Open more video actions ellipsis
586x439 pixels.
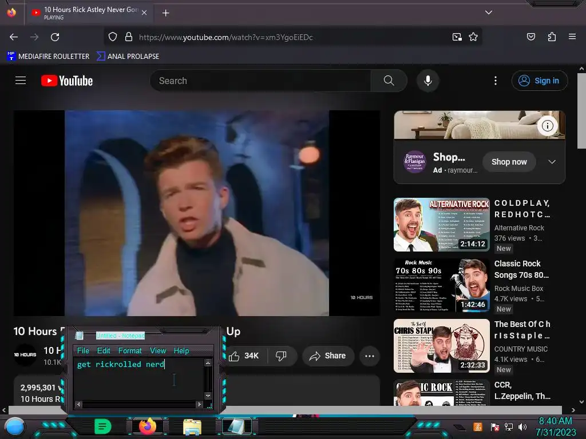pos(370,356)
